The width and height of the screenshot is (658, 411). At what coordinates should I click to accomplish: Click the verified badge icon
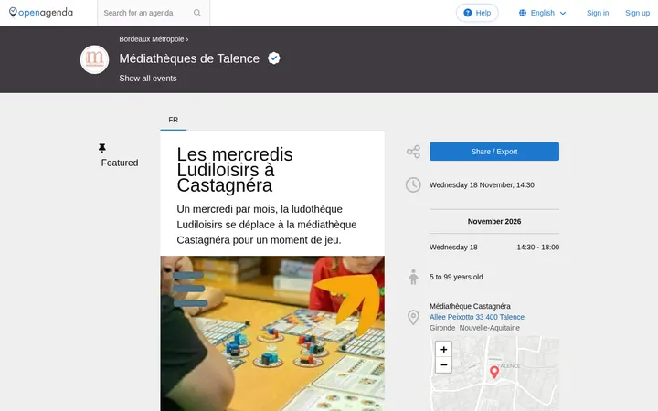[274, 58]
